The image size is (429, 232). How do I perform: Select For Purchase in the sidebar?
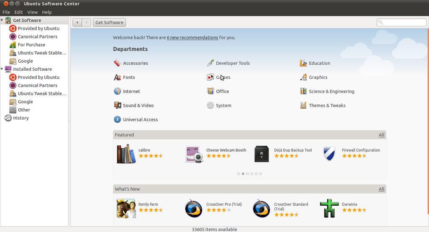pyautogui.click(x=31, y=45)
